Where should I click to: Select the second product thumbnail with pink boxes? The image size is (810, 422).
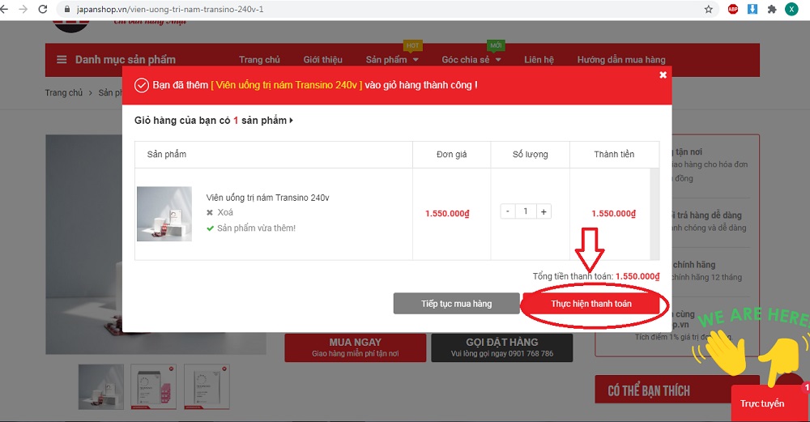[153, 386]
